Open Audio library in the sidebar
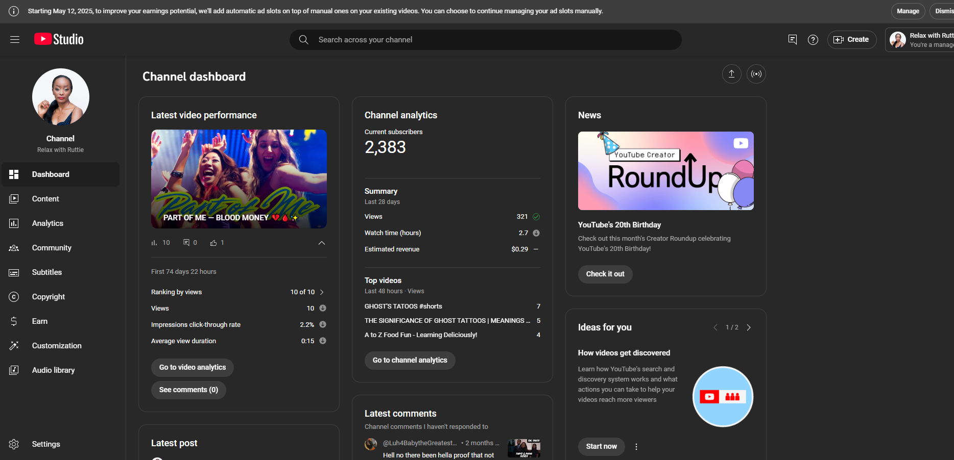954x460 pixels. (x=61, y=370)
